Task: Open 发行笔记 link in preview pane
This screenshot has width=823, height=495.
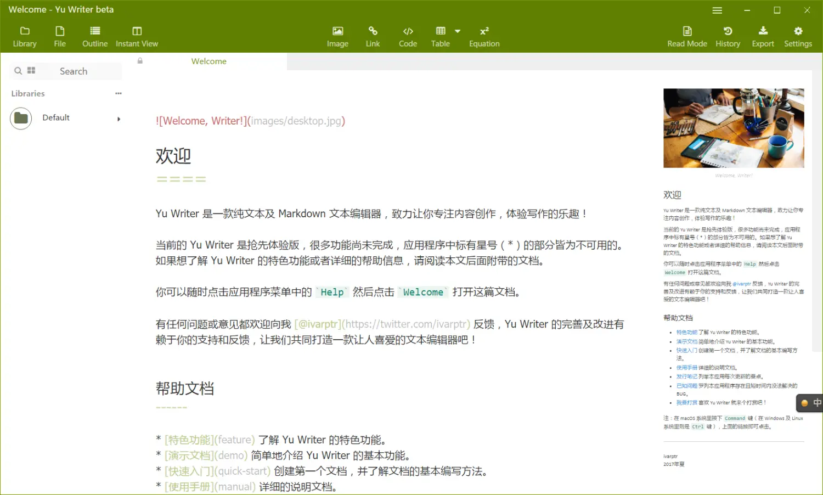Action: [686, 376]
